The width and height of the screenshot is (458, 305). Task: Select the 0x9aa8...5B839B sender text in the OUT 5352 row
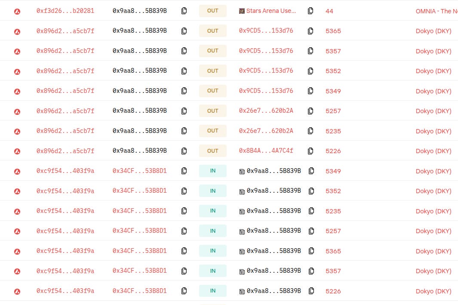[x=140, y=71]
